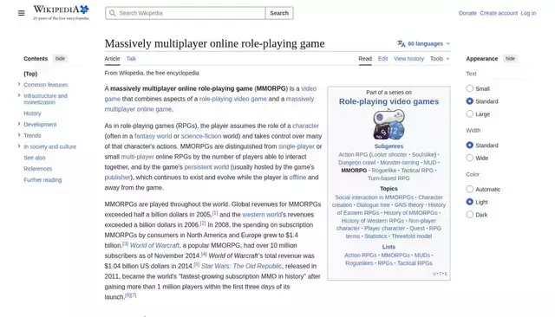Click the language translate icon

pyautogui.click(x=401, y=43)
